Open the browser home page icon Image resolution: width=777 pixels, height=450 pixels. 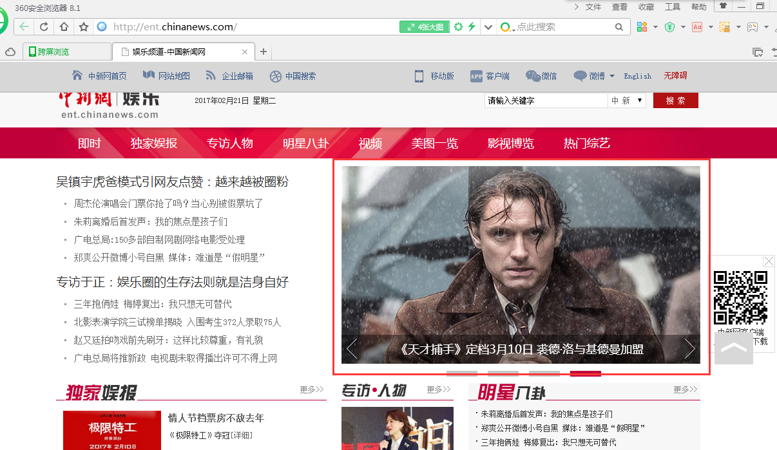tap(64, 27)
